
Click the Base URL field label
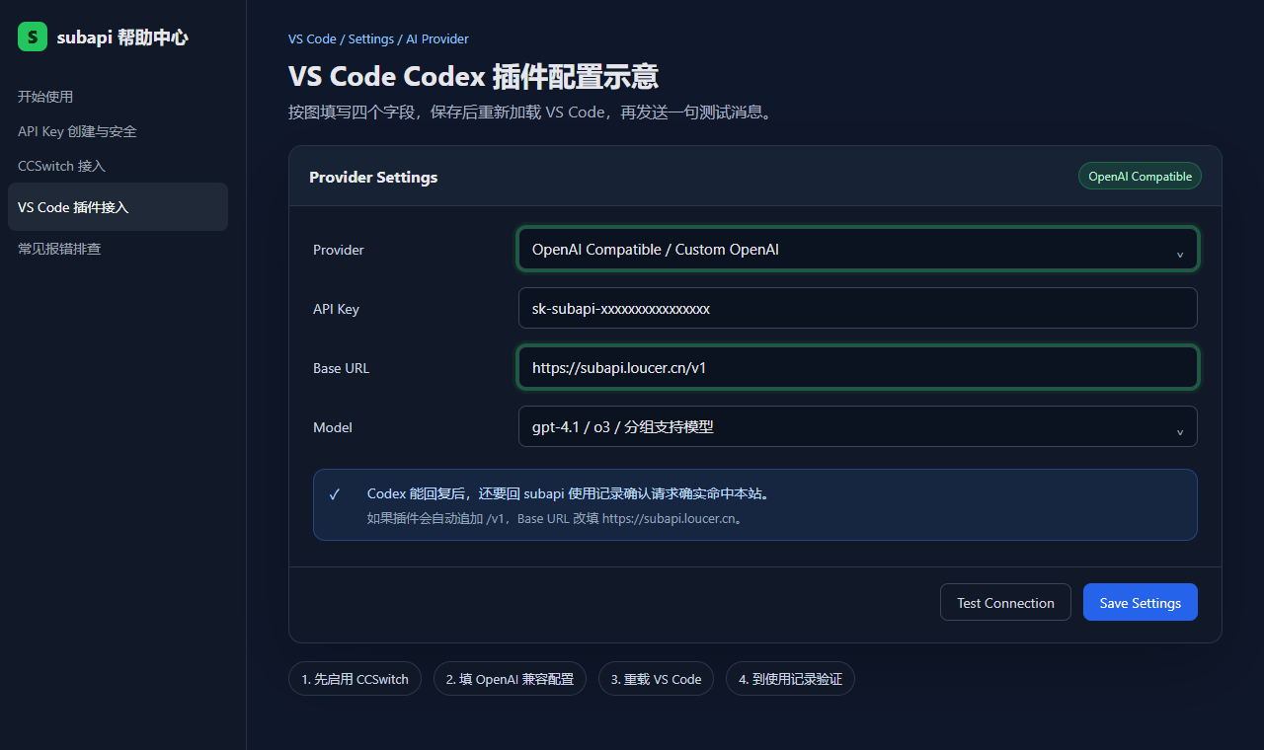(341, 368)
